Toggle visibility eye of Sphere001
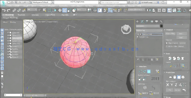 [8, 33]
